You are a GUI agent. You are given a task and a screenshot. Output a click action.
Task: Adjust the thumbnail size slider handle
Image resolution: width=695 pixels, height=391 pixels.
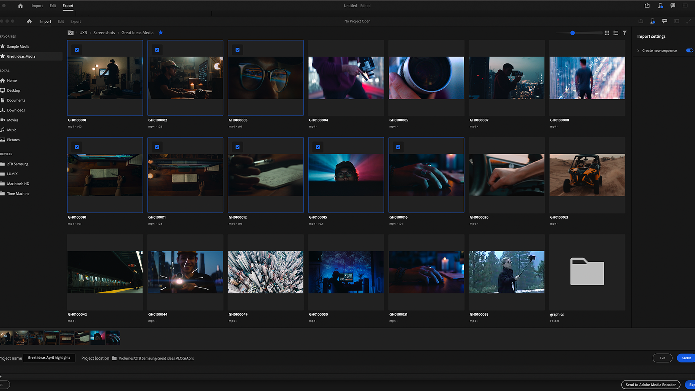tap(573, 33)
